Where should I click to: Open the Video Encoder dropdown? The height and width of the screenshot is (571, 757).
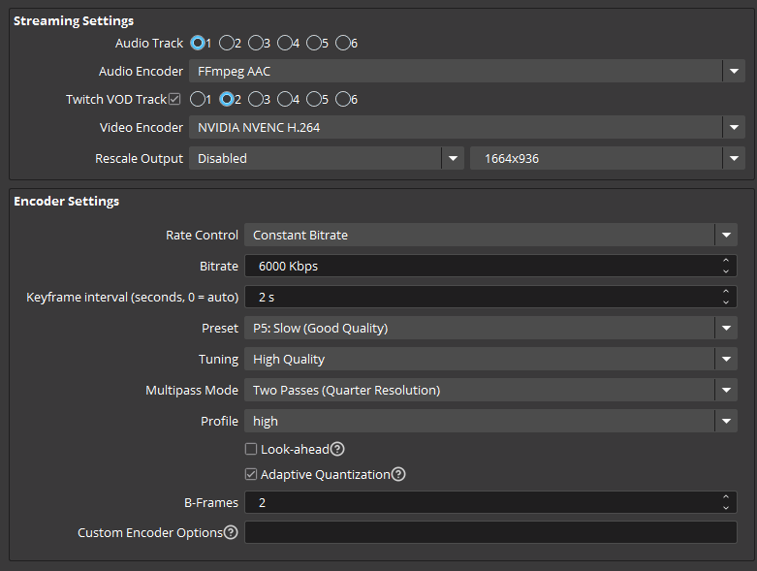click(x=467, y=127)
